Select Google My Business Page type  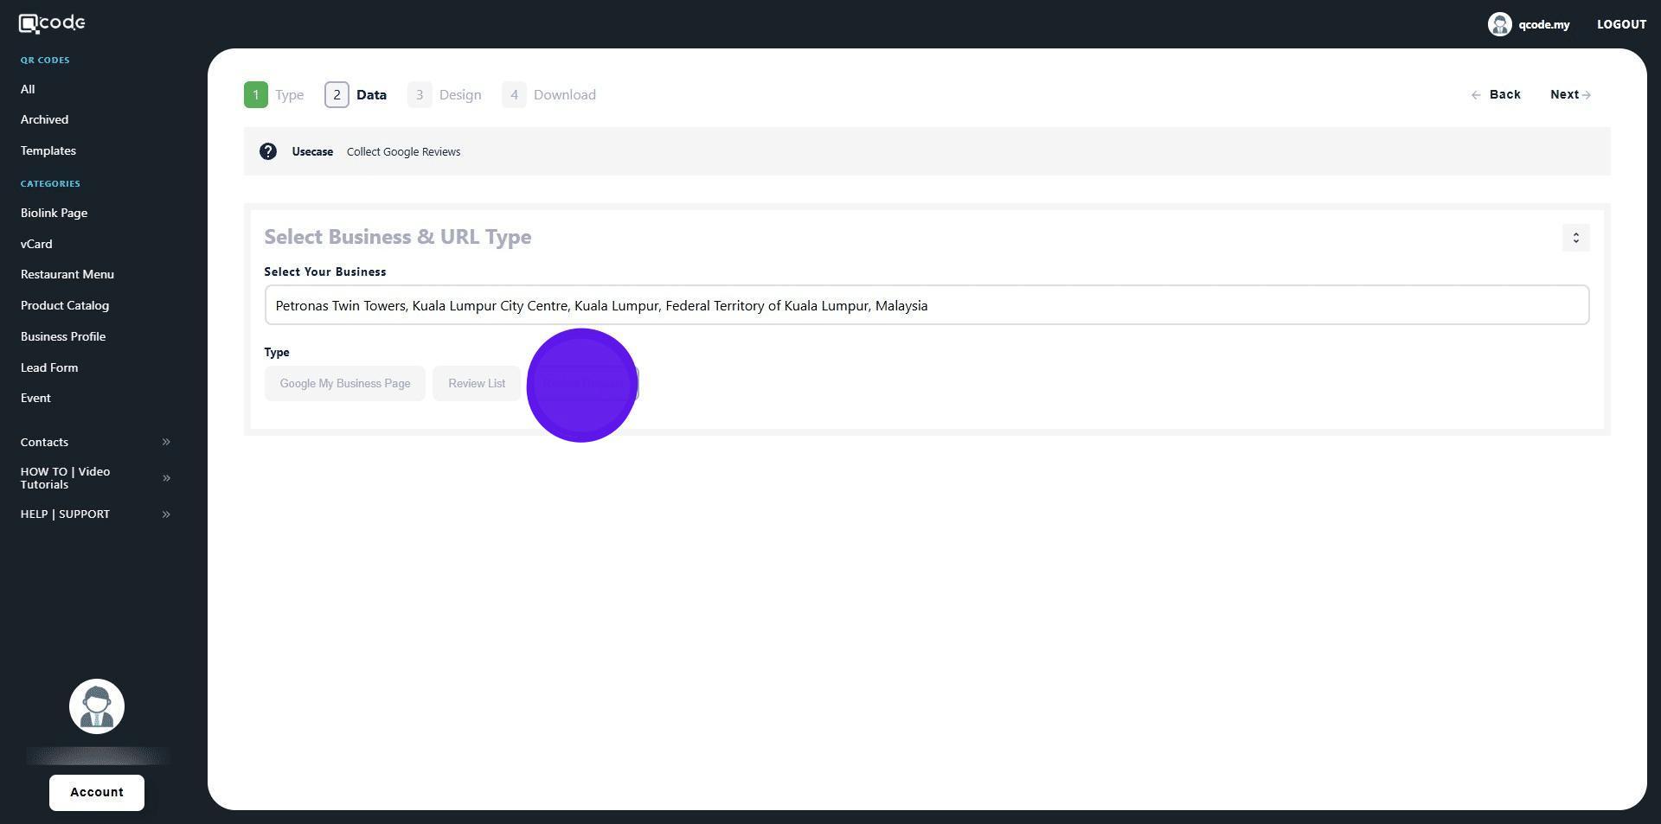[x=344, y=384]
